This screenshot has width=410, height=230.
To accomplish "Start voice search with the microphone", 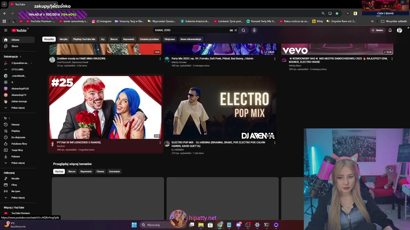I will click(x=254, y=30).
